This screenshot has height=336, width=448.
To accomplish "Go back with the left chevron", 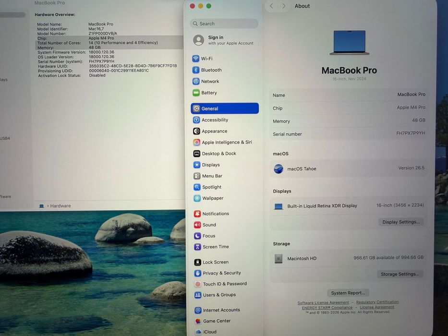I will [x=271, y=6].
